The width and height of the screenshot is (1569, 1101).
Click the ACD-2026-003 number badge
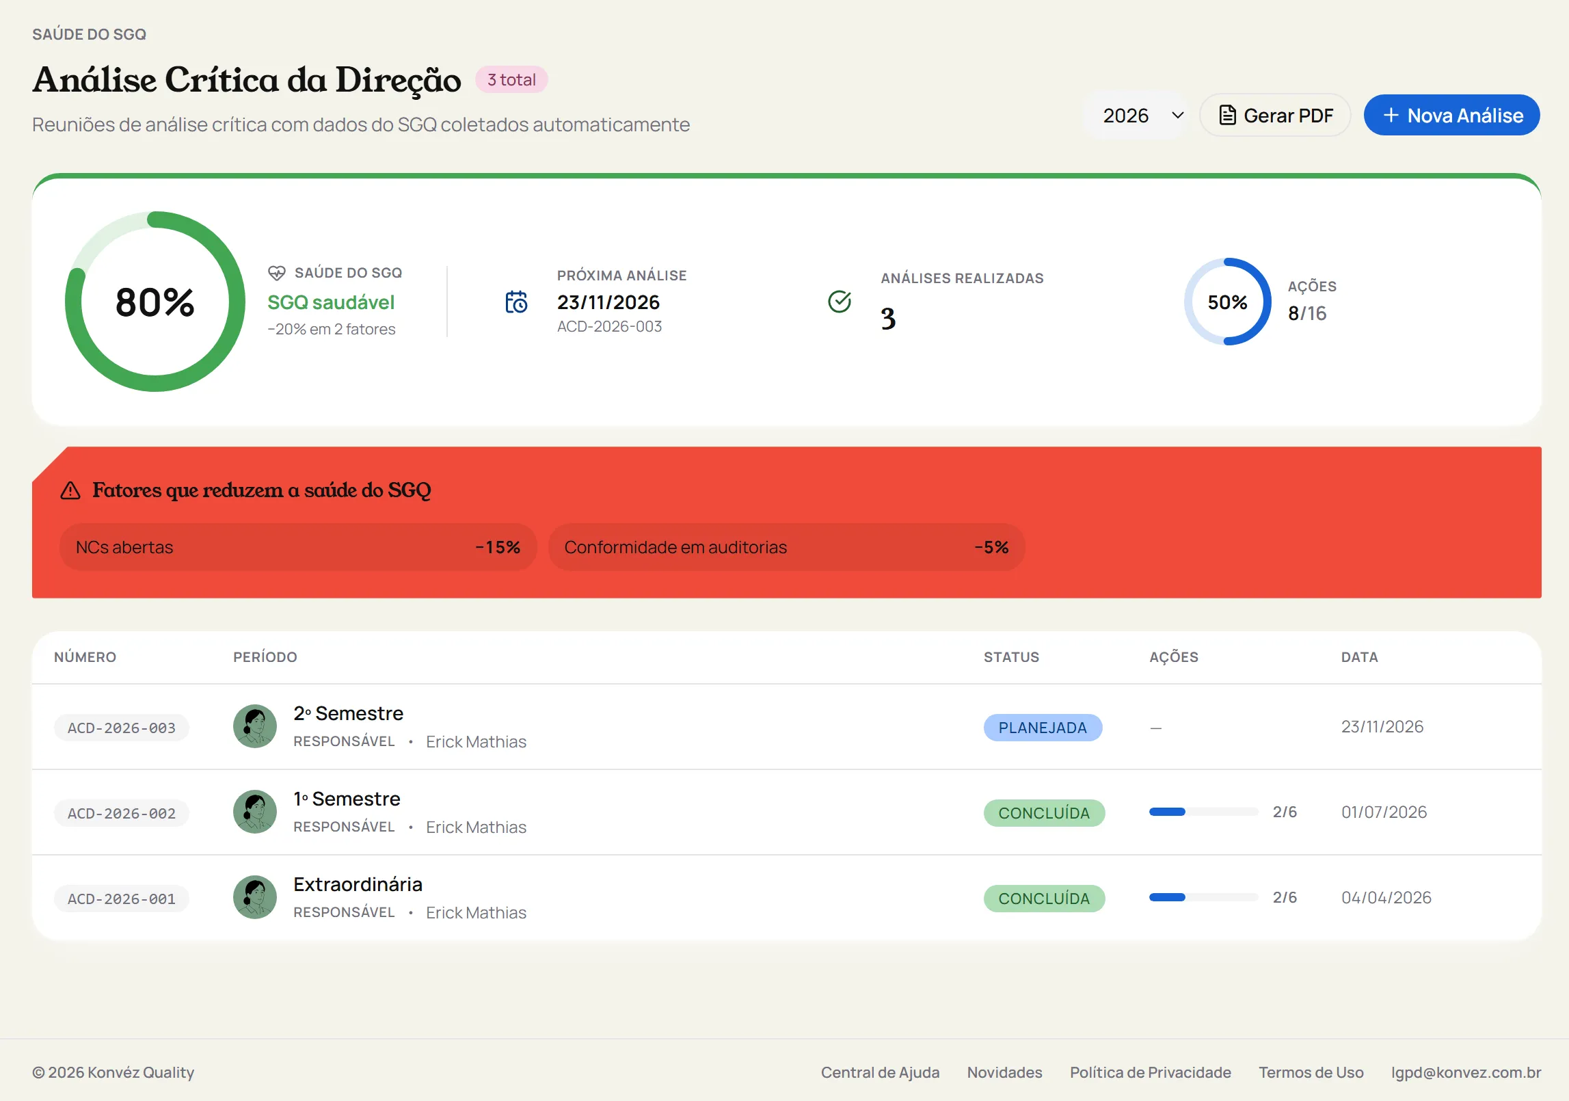pyautogui.click(x=122, y=728)
